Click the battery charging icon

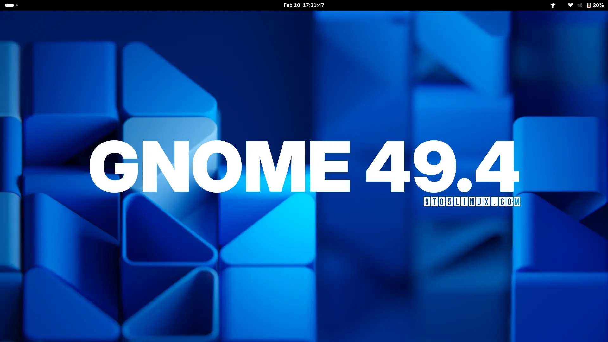[589, 5]
